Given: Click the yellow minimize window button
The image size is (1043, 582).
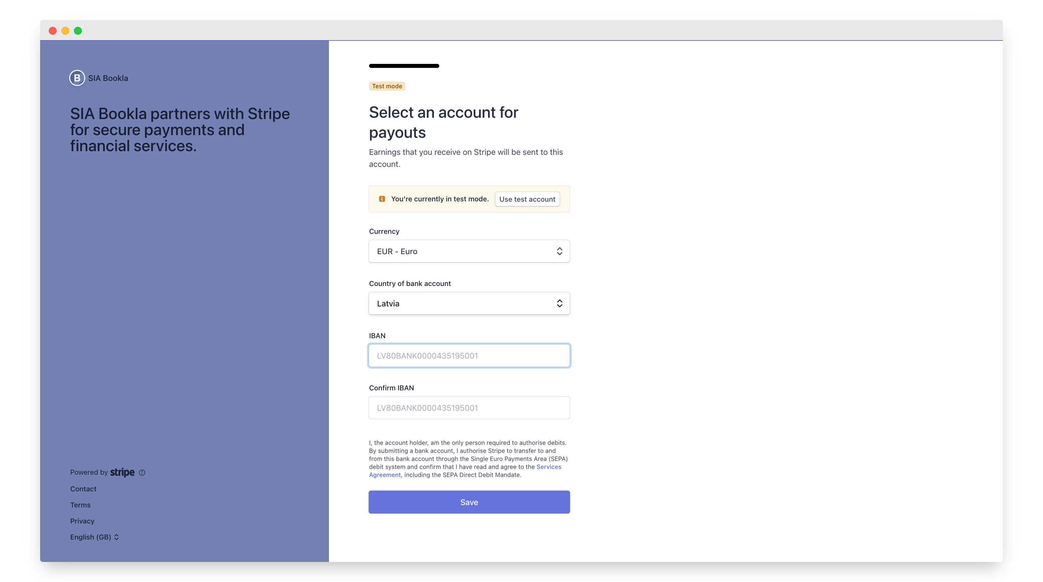Looking at the screenshot, I should click(x=65, y=31).
